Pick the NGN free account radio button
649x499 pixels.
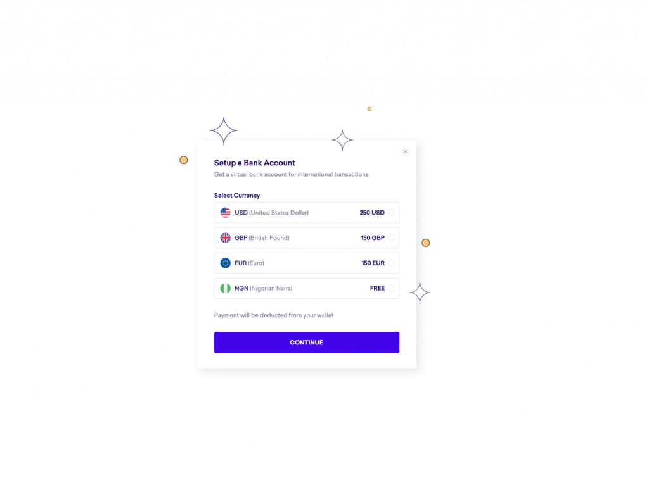(x=391, y=288)
